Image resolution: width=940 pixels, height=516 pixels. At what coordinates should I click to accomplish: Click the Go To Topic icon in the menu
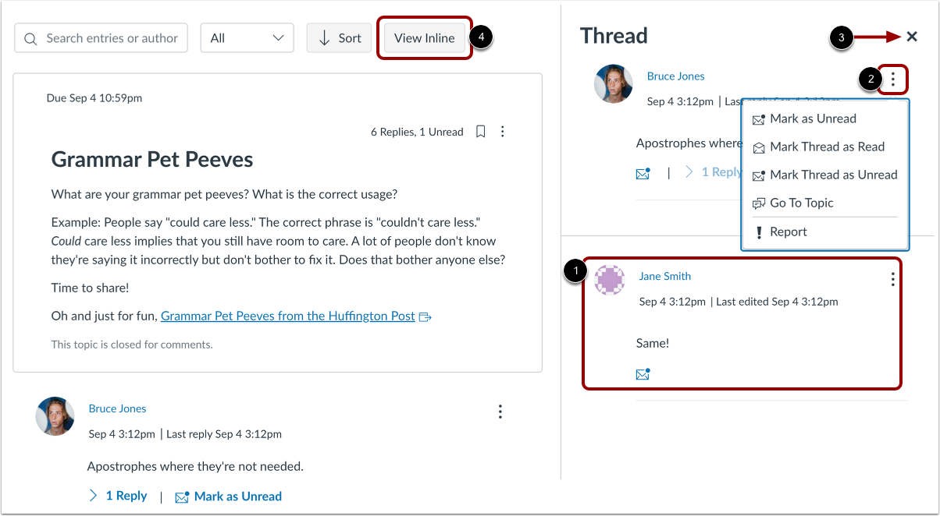(758, 203)
